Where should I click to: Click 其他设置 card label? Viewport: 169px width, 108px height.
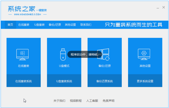[x=145, y=66]
